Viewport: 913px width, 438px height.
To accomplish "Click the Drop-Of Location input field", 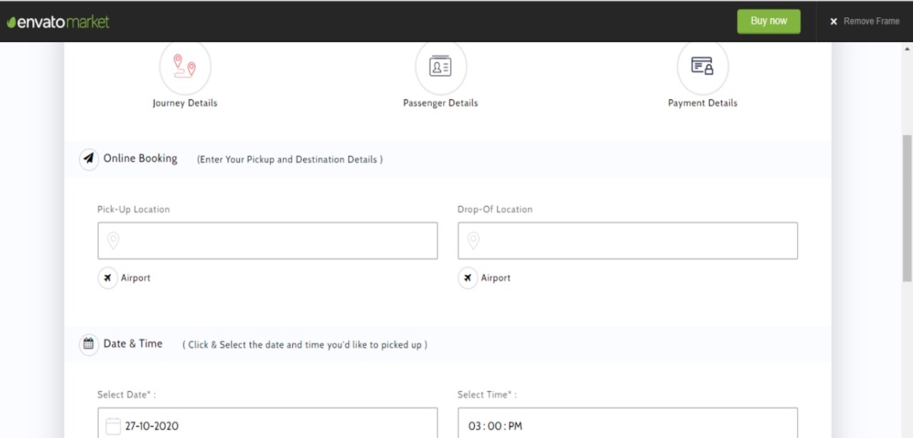I will pyautogui.click(x=636, y=240).
